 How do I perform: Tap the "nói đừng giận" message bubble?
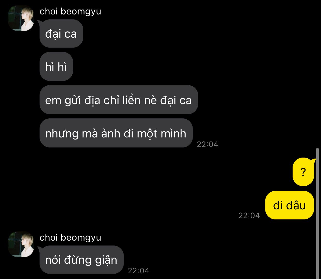(x=81, y=260)
